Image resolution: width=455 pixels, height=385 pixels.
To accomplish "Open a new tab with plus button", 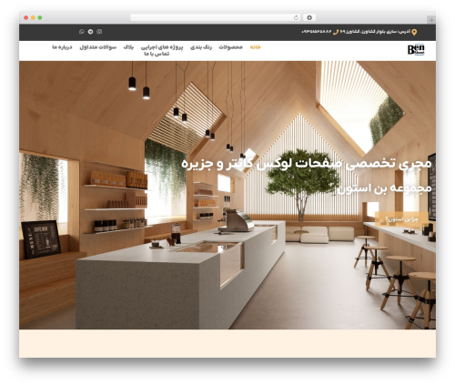I will [431, 20].
